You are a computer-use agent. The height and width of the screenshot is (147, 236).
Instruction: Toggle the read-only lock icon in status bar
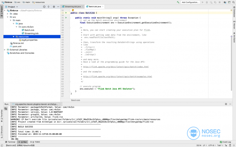pyautogui.click(x=226, y=145)
